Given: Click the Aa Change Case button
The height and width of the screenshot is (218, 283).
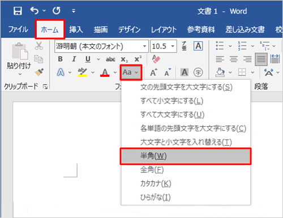Looking at the screenshot, I should click(x=131, y=72).
